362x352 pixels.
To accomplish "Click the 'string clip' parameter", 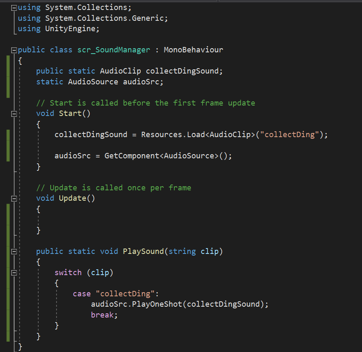I will (x=194, y=251).
